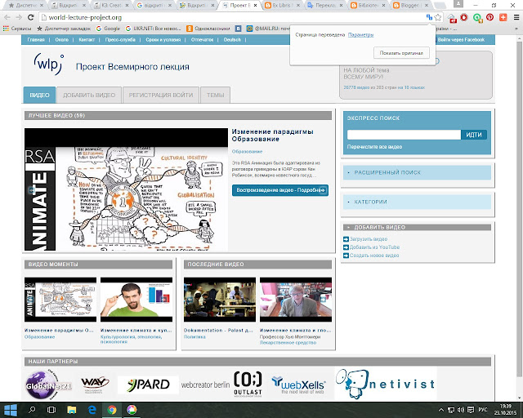The height and width of the screenshot is (418, 523).
Task: Click the Войти через Facebook link
Action: pos(461,40)
